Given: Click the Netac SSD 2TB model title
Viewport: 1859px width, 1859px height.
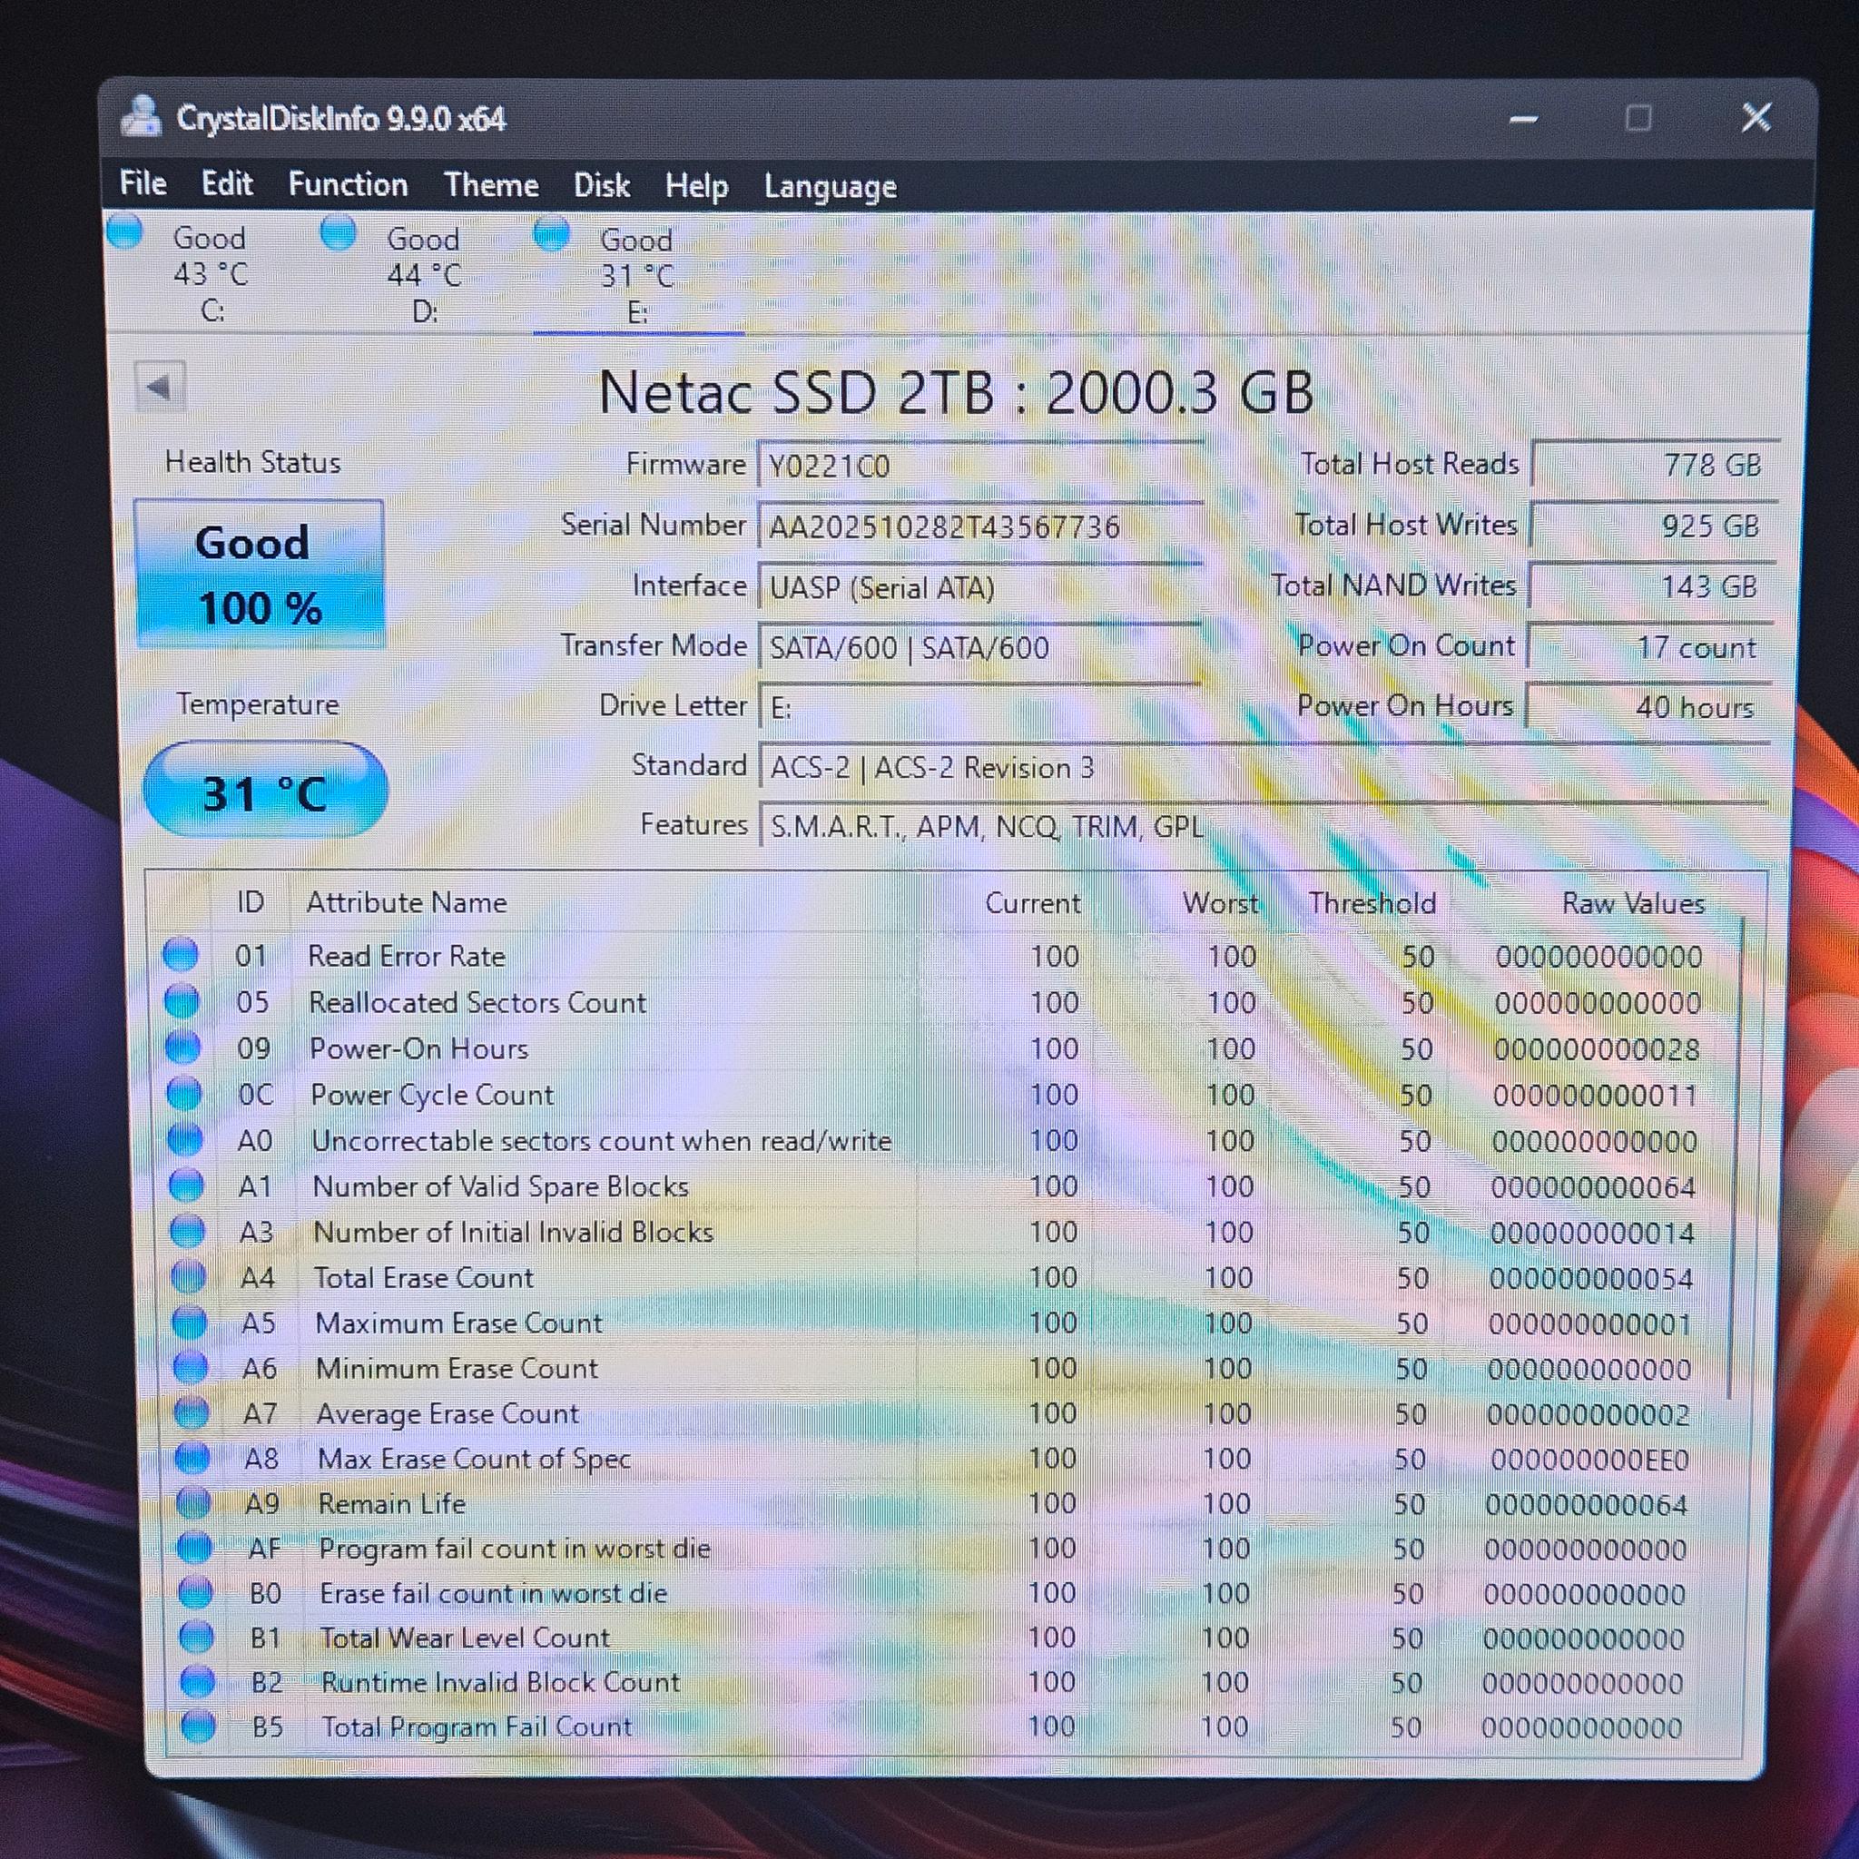Looking at the screenshot, I should click(x=956, y=392).
